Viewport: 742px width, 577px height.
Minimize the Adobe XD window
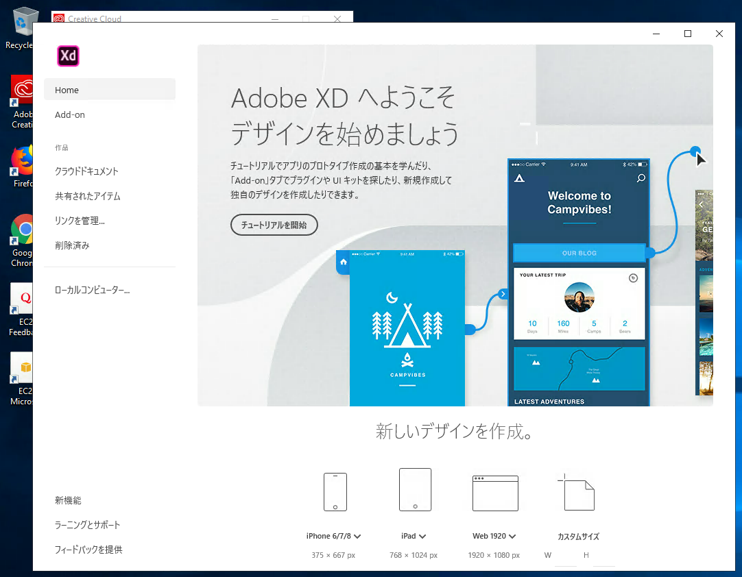[656, 34]
